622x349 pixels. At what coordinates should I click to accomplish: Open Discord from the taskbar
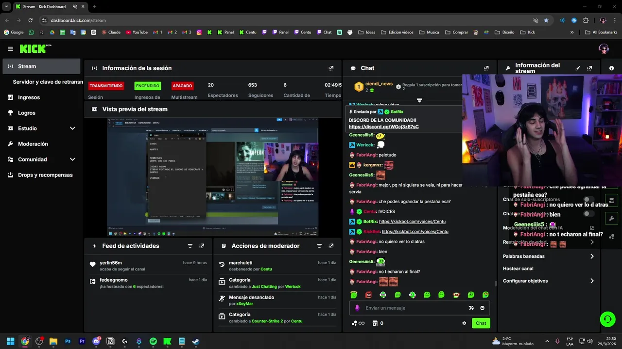96,341
